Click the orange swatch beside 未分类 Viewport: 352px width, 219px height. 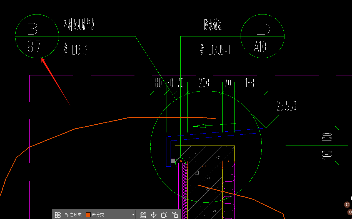tap(88, 215)
